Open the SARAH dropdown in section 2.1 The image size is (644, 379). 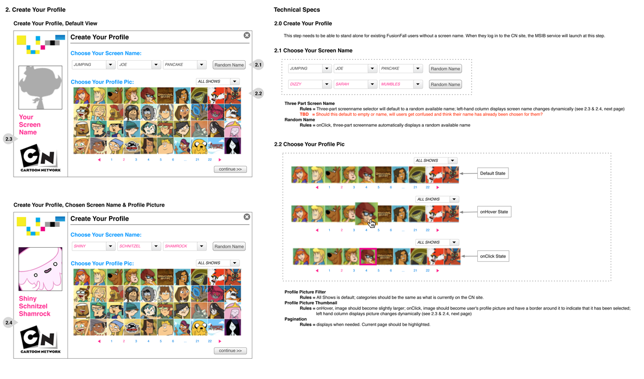click(x=372, y=84)
